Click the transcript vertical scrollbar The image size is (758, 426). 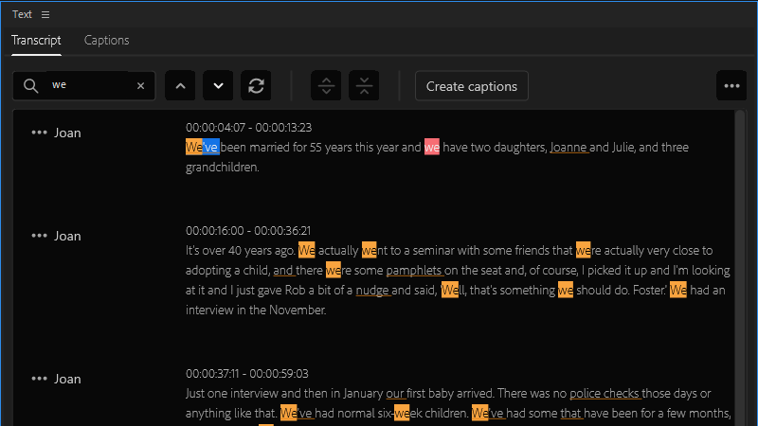coord(739,268)
